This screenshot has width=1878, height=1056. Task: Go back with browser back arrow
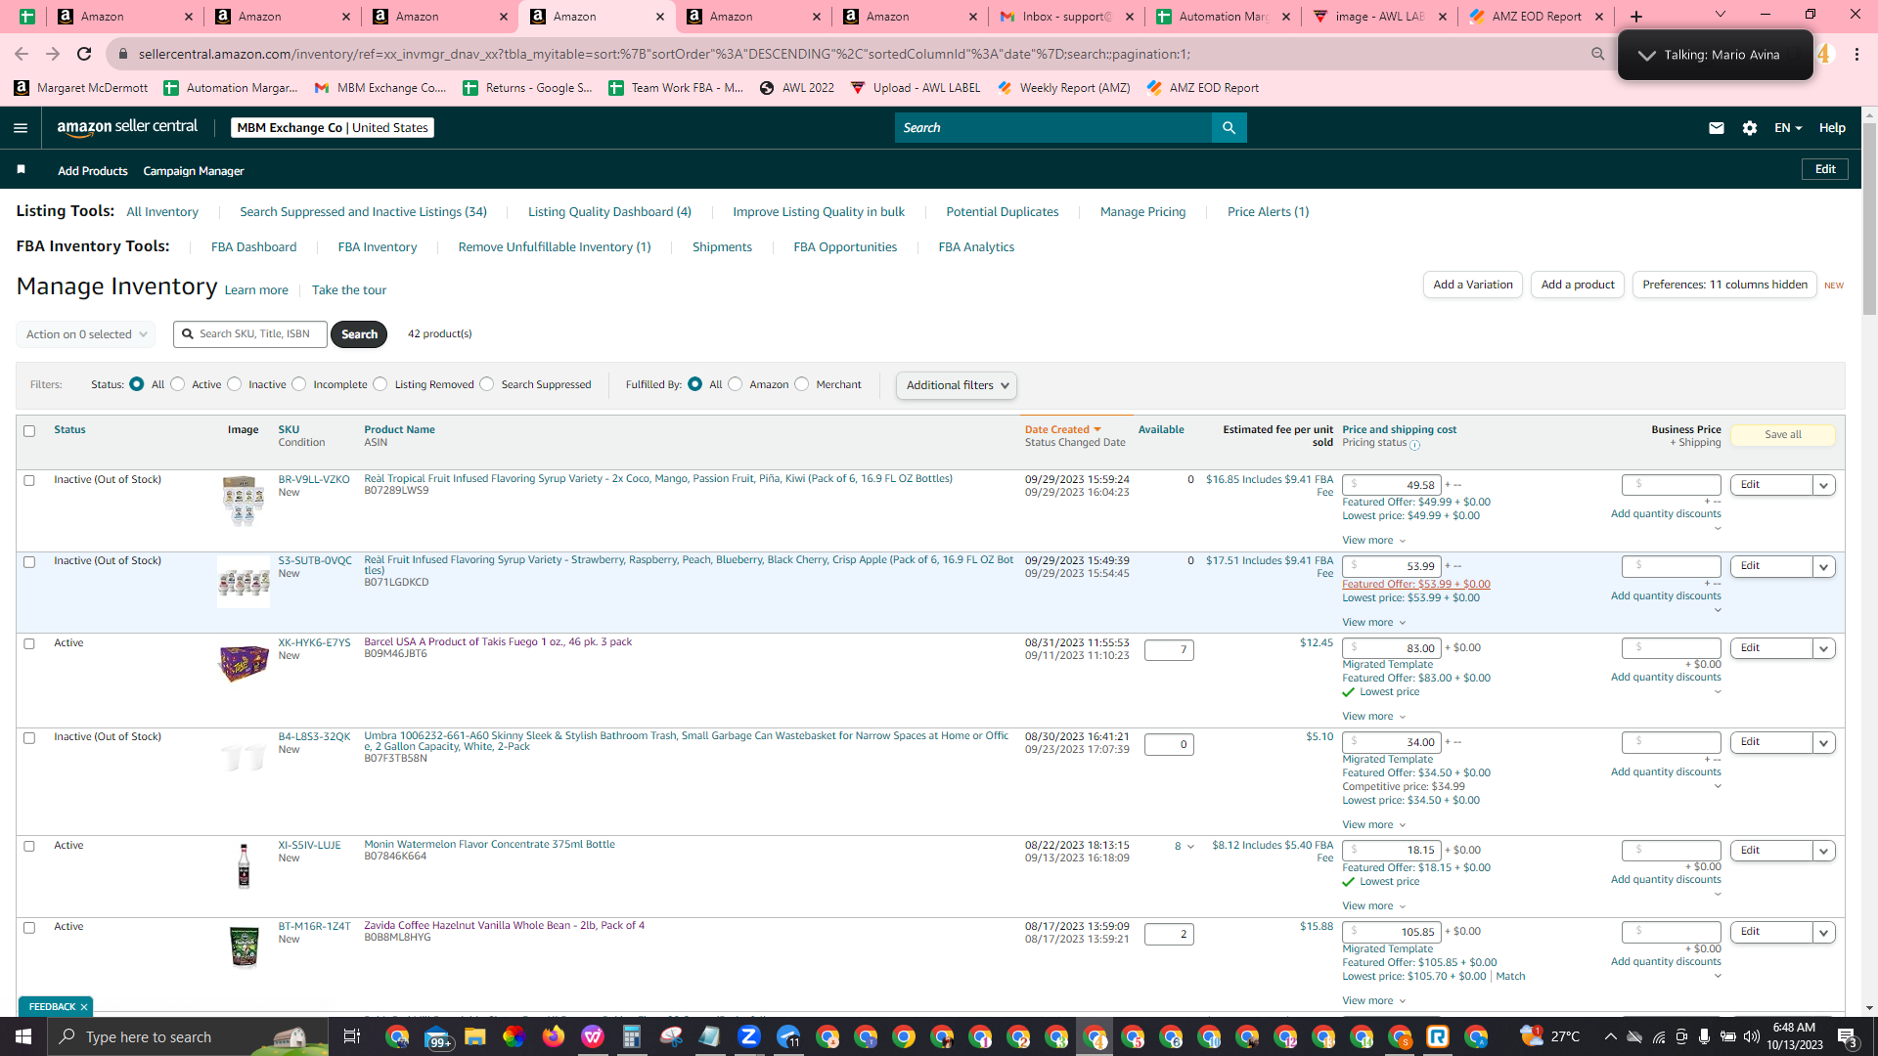22,54
